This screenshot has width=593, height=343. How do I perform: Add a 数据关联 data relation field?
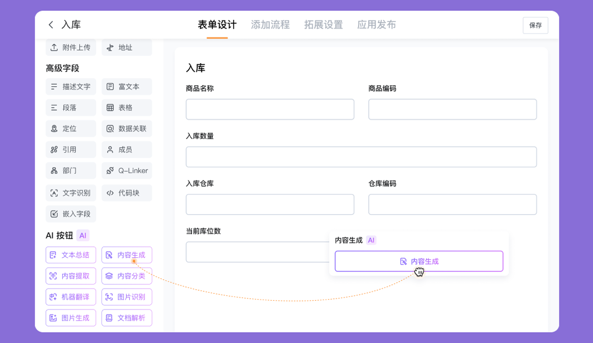pyautogui.click(x=127, y=128)
